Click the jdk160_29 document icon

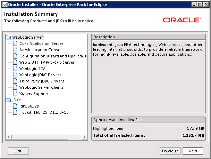15,106
